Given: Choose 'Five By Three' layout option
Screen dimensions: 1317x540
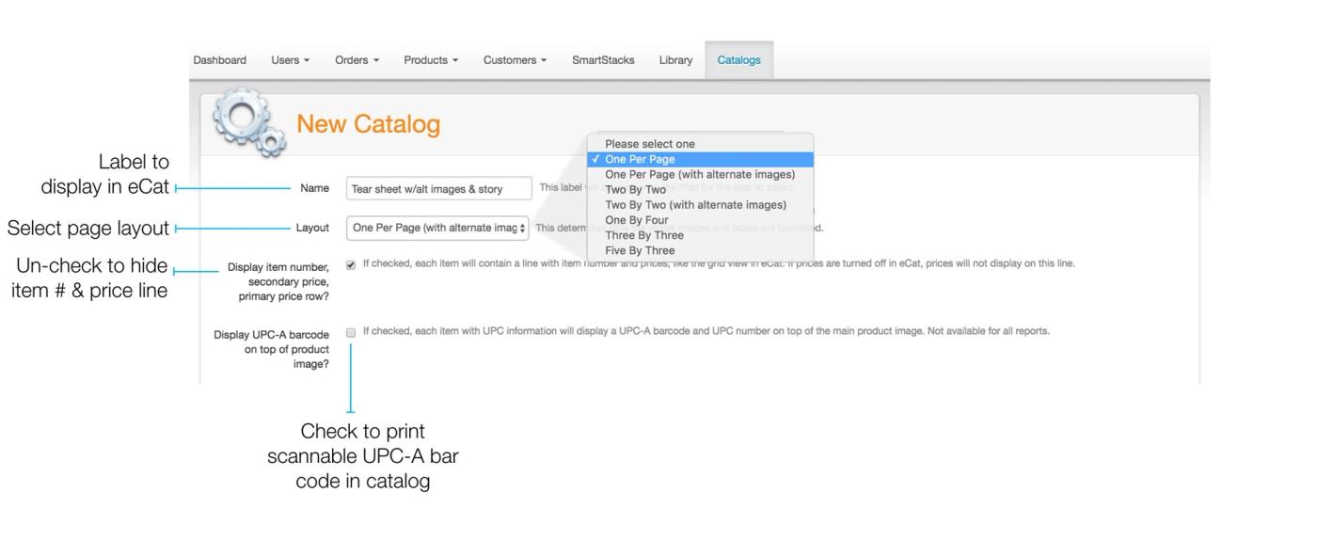Looking at the screenshot, I should [700, 250].
